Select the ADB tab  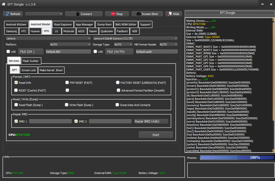135,31
